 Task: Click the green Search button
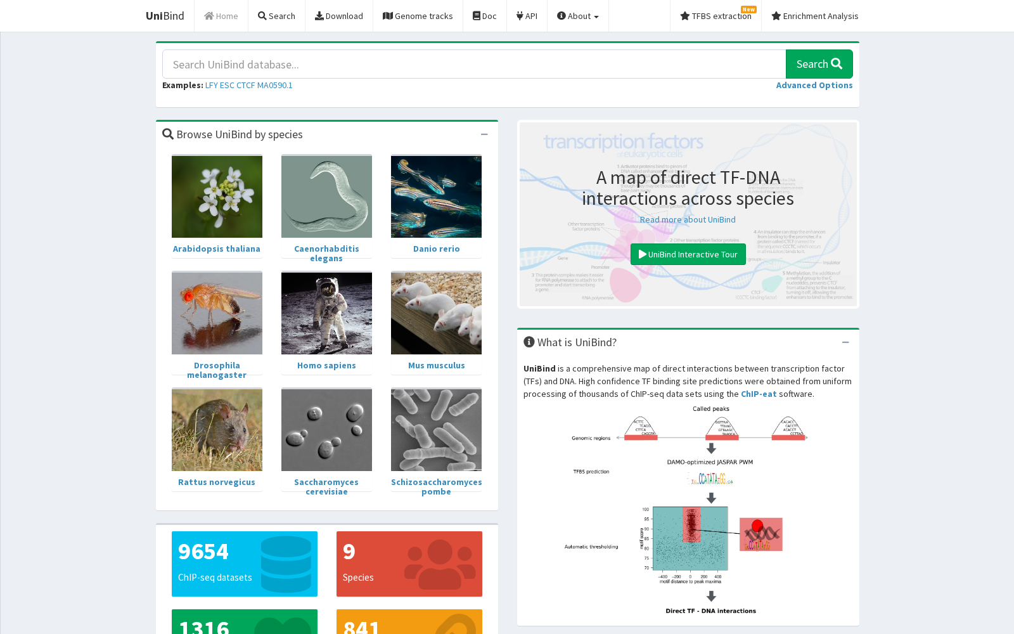pyautogui.click(x=819, y=64)
